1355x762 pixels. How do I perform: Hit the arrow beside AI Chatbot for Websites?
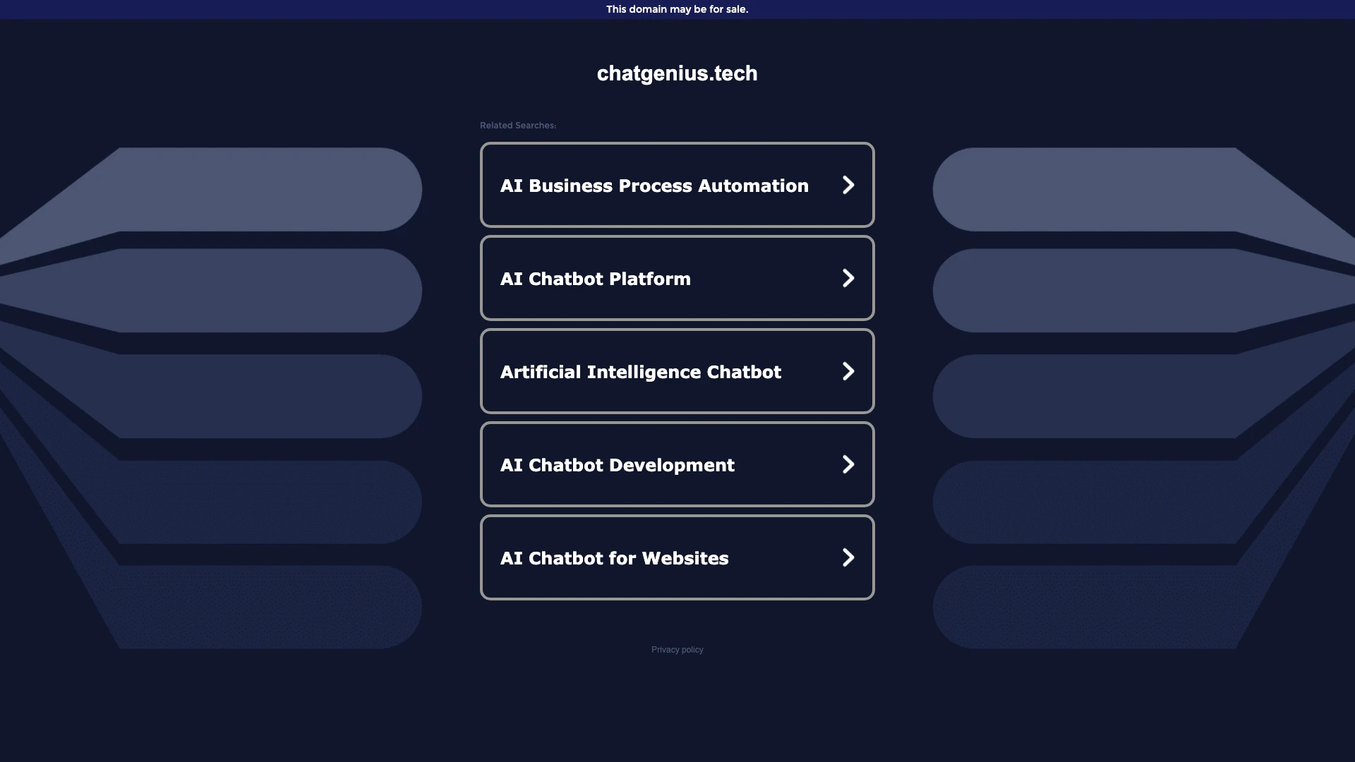(848, 558)
